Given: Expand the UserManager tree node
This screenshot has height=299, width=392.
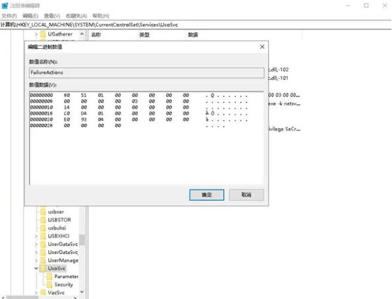Looking at the screenshot, I should pos(36,260).
